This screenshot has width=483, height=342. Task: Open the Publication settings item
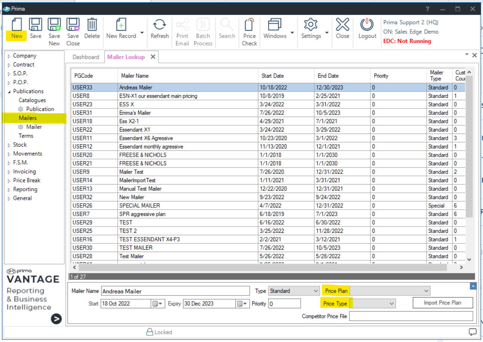[36, 109]
